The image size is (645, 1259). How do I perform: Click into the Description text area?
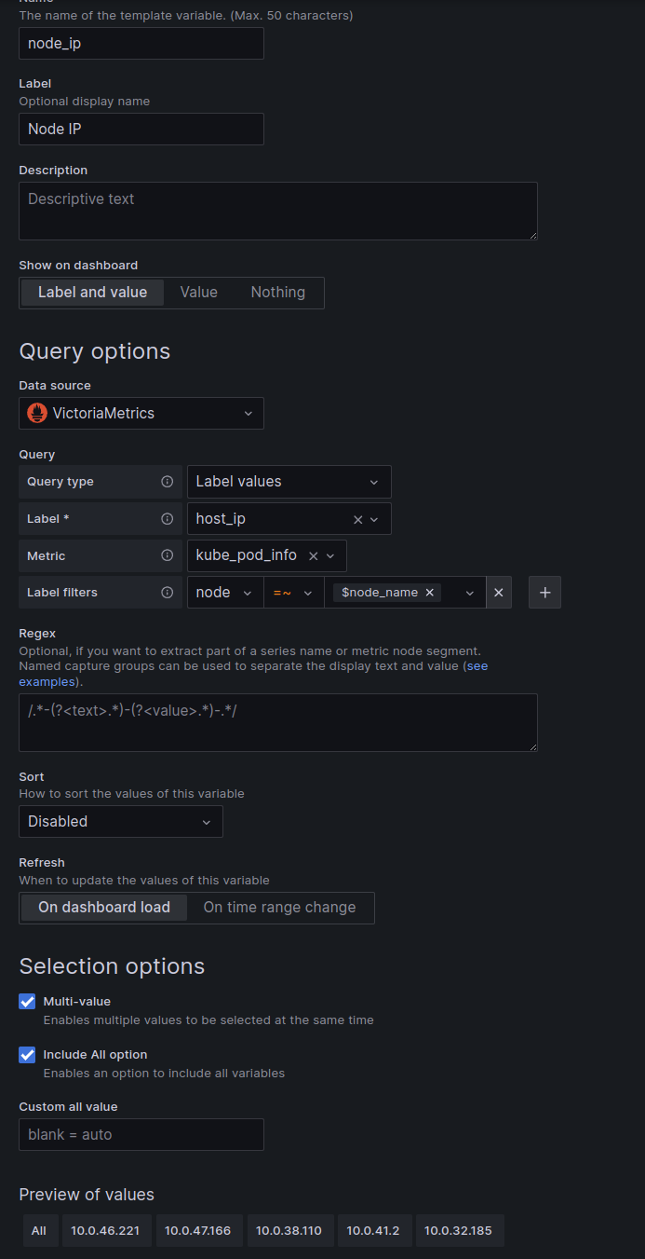tap(277, 211)
